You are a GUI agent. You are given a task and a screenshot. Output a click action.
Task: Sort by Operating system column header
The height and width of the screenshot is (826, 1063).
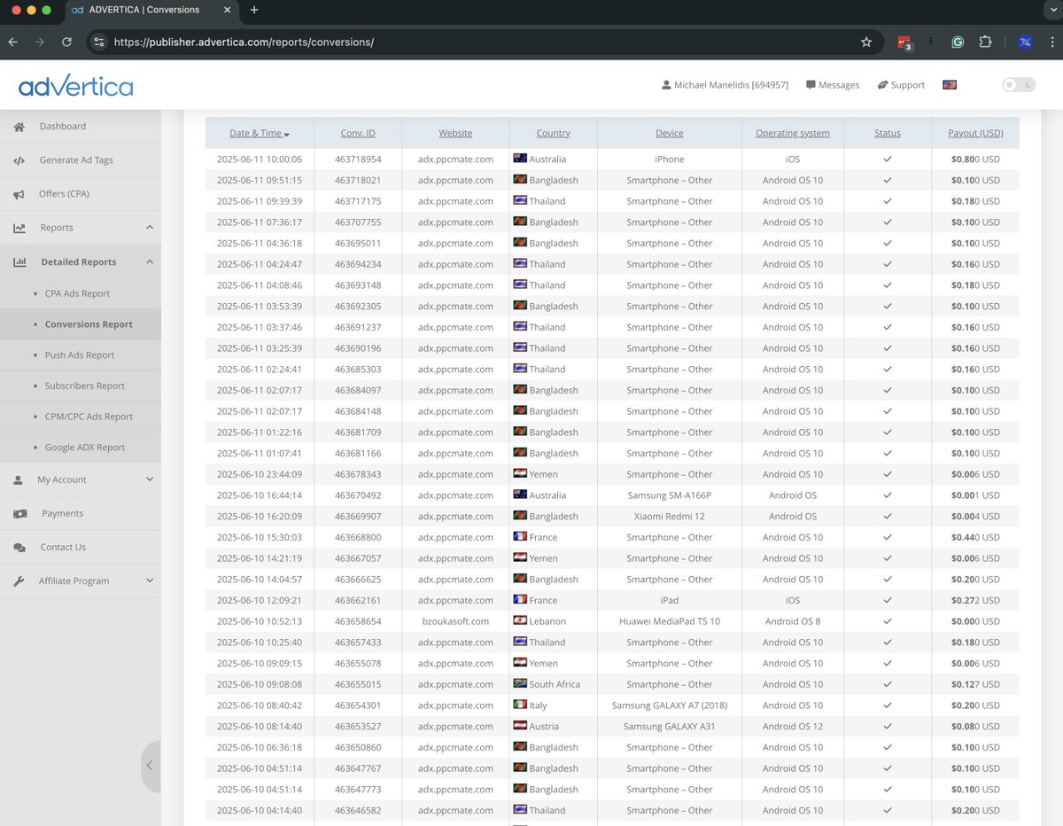[x=793, y=133]
